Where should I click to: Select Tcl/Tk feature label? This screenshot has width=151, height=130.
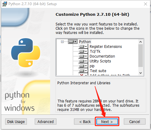pyautogui.click(x=95, y=52)
